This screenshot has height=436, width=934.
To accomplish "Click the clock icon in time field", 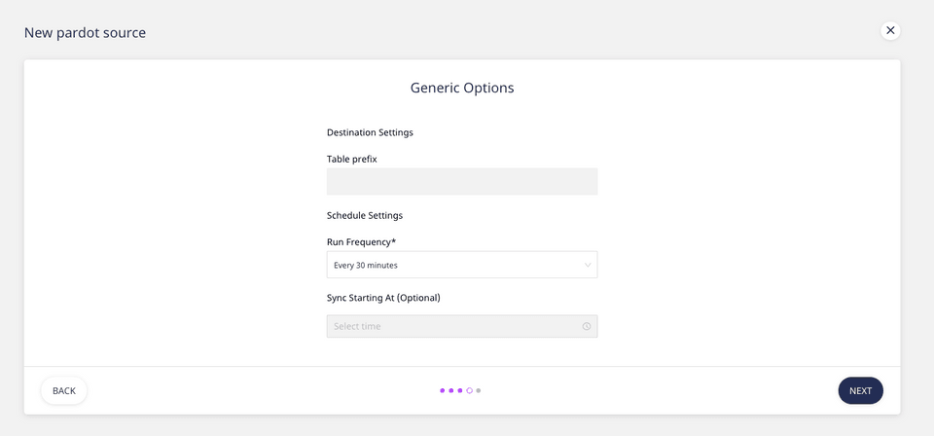I will pos(587,327).
